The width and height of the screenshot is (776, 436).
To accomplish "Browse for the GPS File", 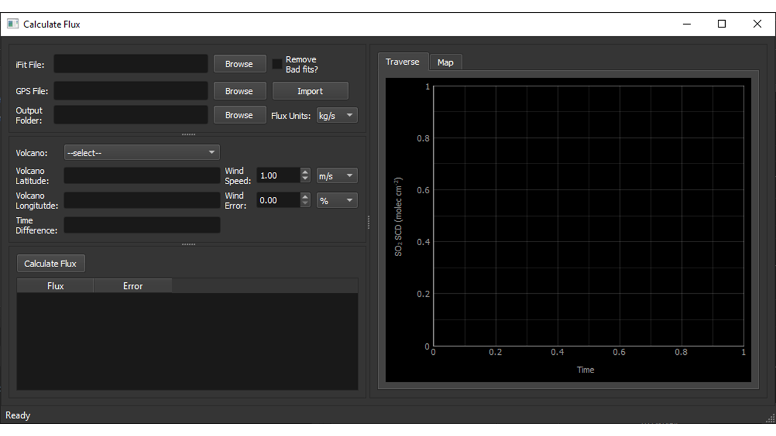I will pyautogui.click(x=239, y=91).
